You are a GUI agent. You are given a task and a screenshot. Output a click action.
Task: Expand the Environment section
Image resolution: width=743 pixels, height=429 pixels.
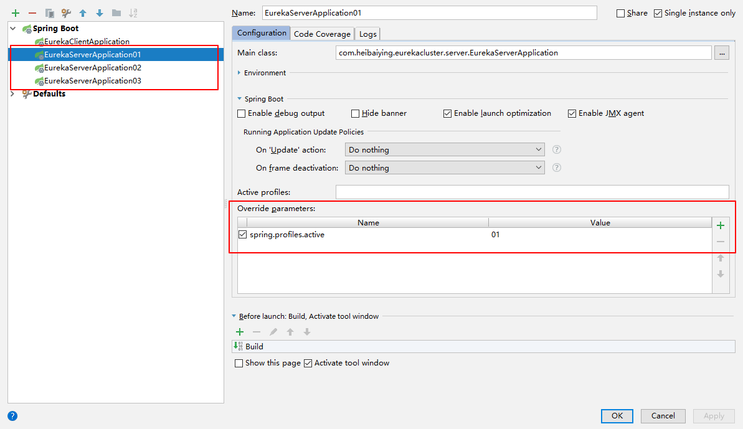click(240, 73)
